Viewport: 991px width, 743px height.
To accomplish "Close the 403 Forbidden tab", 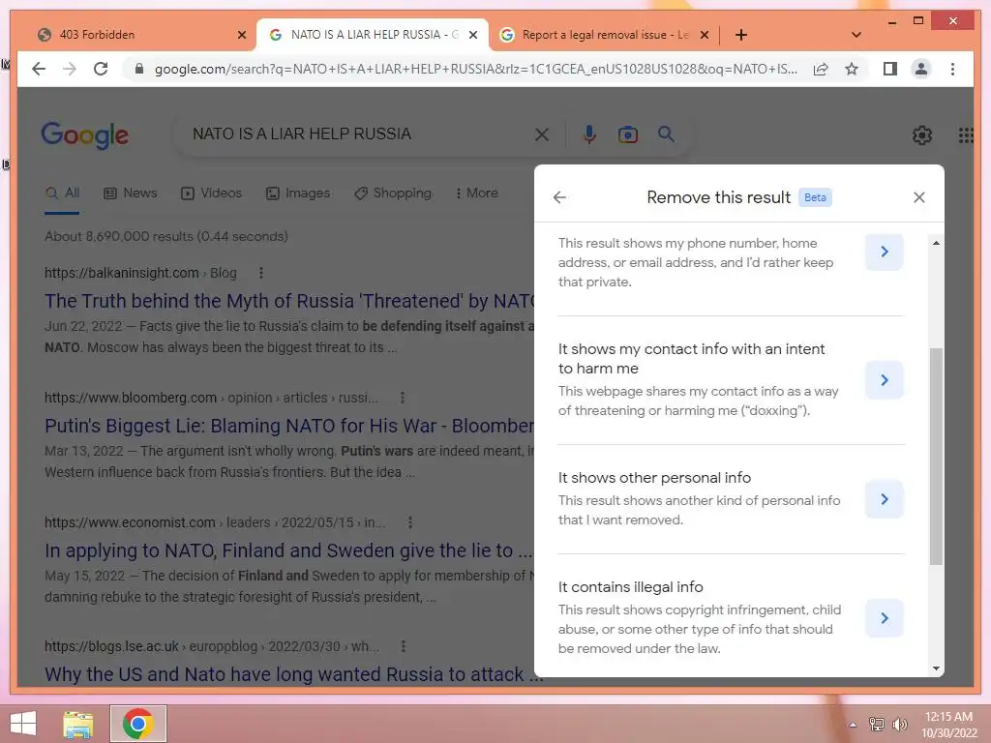I will tap(241, 35).
